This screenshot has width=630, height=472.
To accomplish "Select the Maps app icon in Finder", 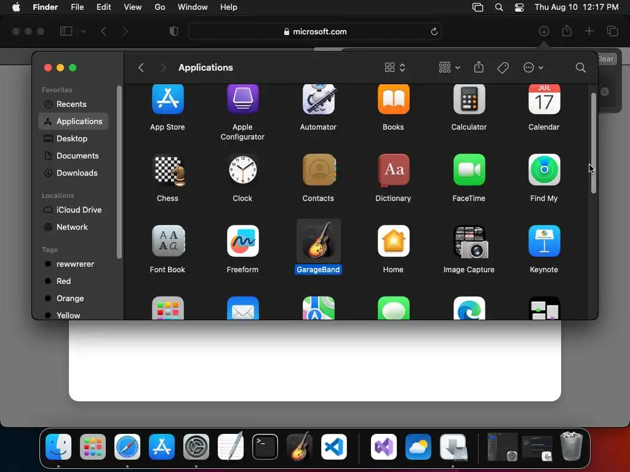I will pos(318,309).
